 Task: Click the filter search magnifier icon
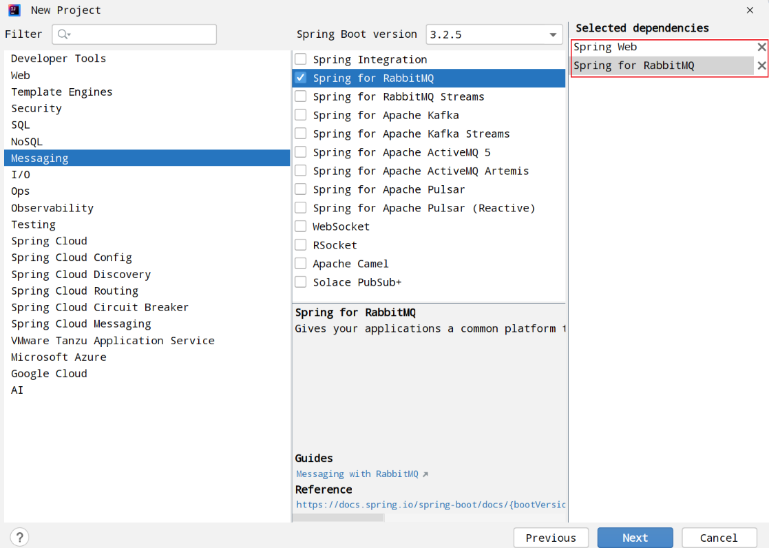[63, 34]
